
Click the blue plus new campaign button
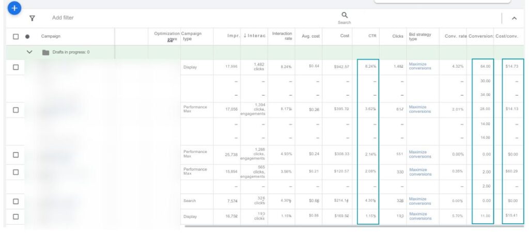15,8
